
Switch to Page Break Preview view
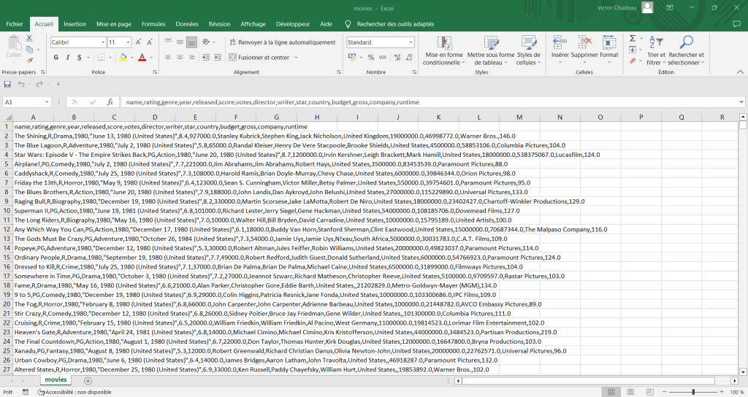649,392
